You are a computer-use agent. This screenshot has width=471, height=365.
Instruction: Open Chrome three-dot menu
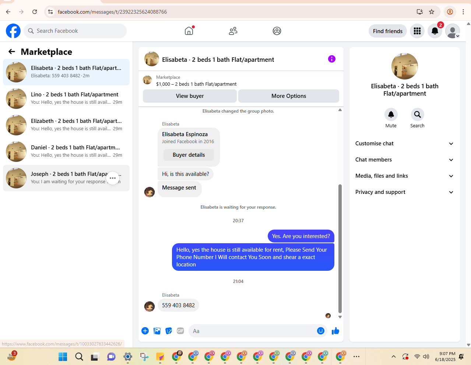(463, 12)
